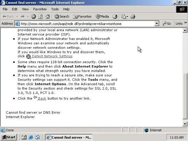Launch Internet Explorer from Quick Launch
Screen dimensions: 188x141
[x=31, y=137]
